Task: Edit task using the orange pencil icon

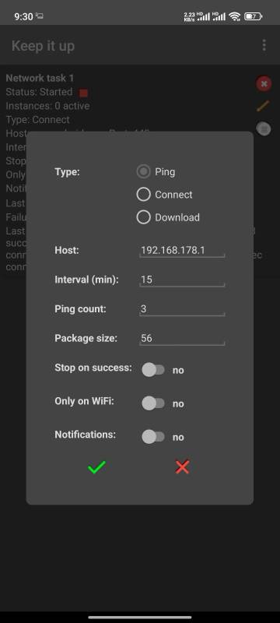Action: pyautogui.click(x=264, y=106)
